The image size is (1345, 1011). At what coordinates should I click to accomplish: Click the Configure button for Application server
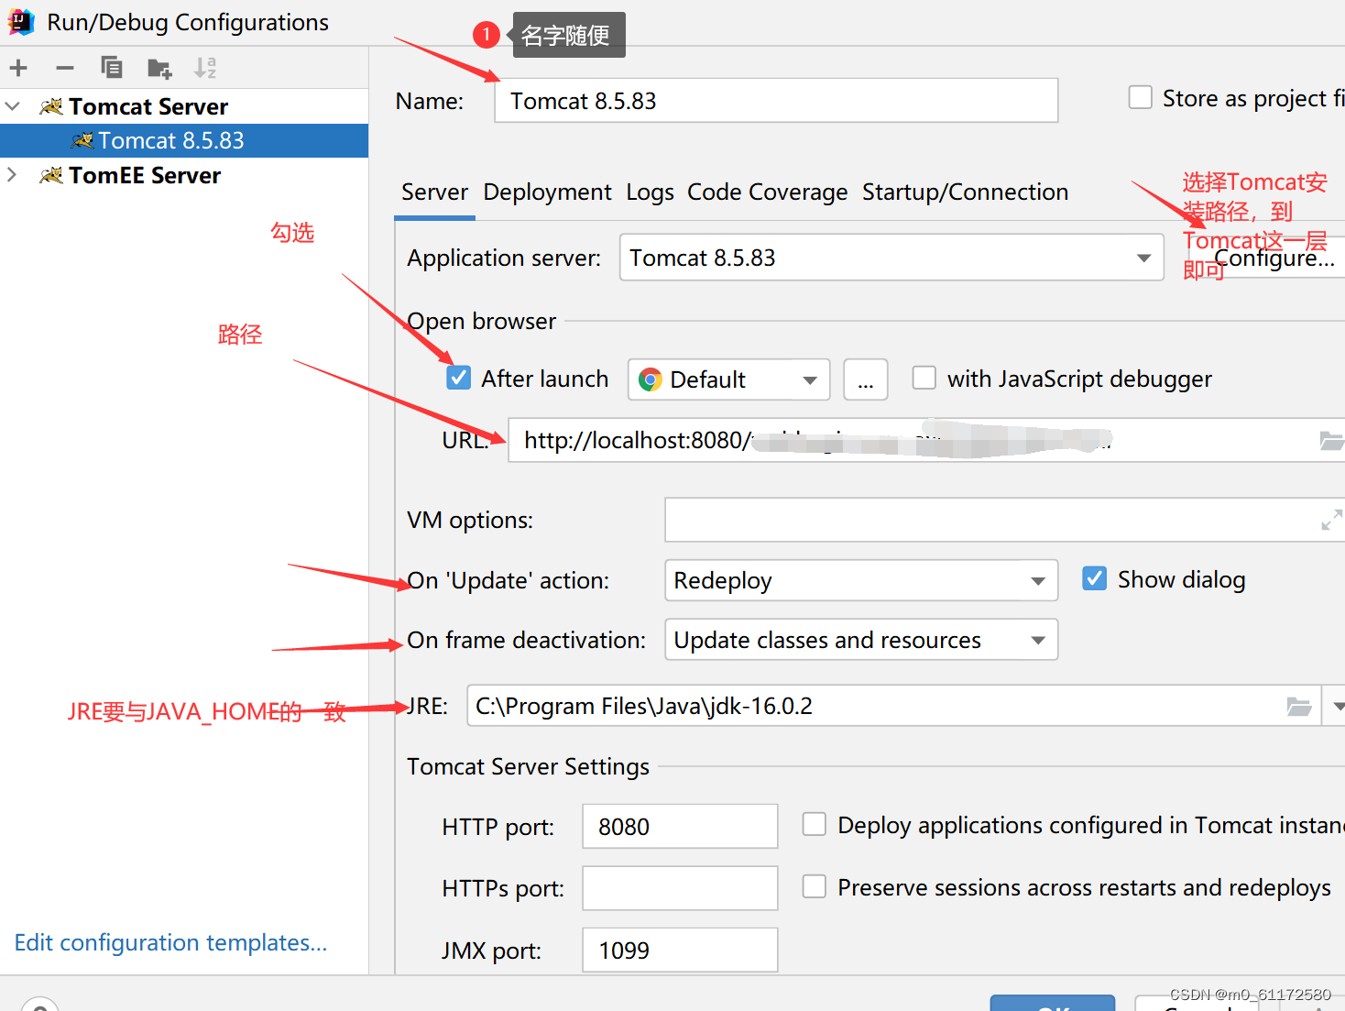[1274, 258]
